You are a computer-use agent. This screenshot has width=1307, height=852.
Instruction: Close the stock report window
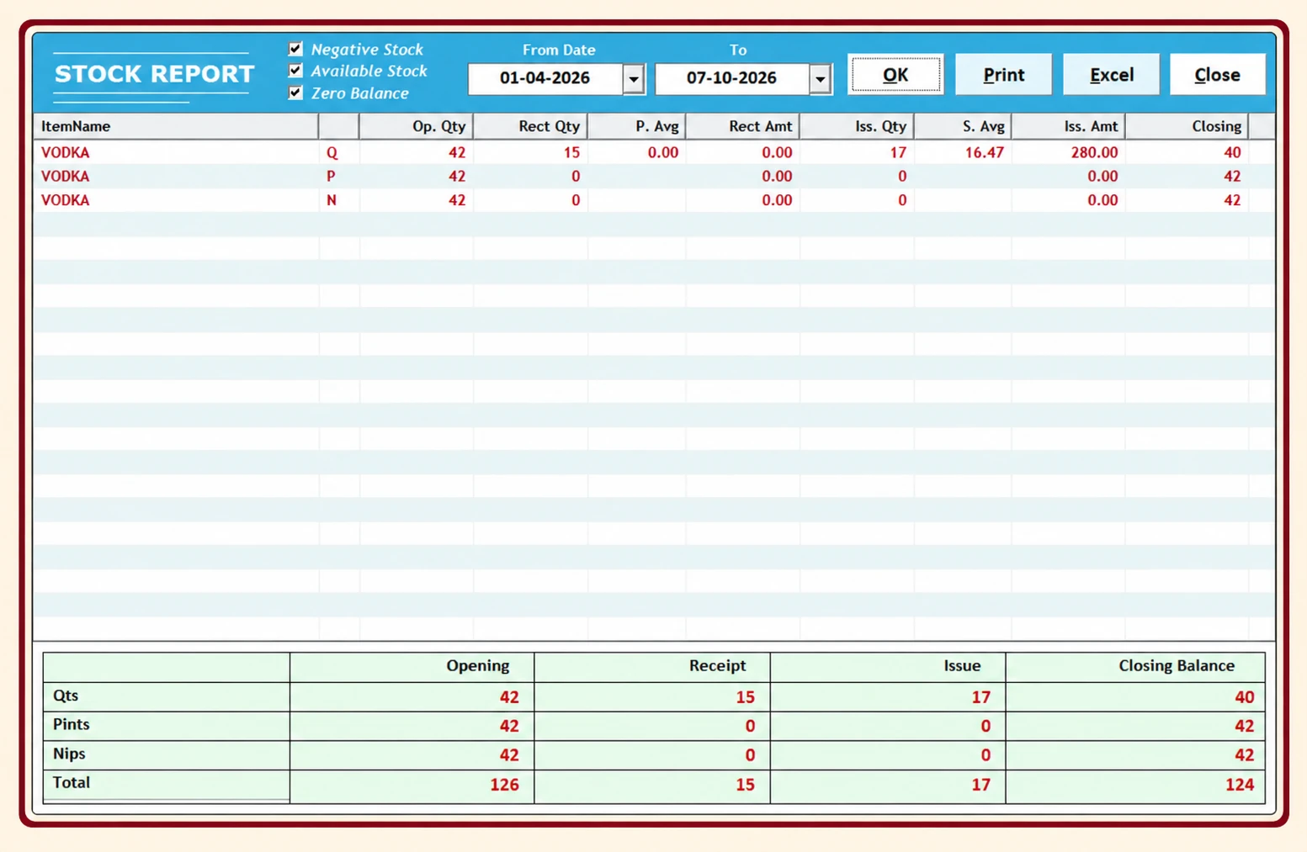pos(1217,75)
